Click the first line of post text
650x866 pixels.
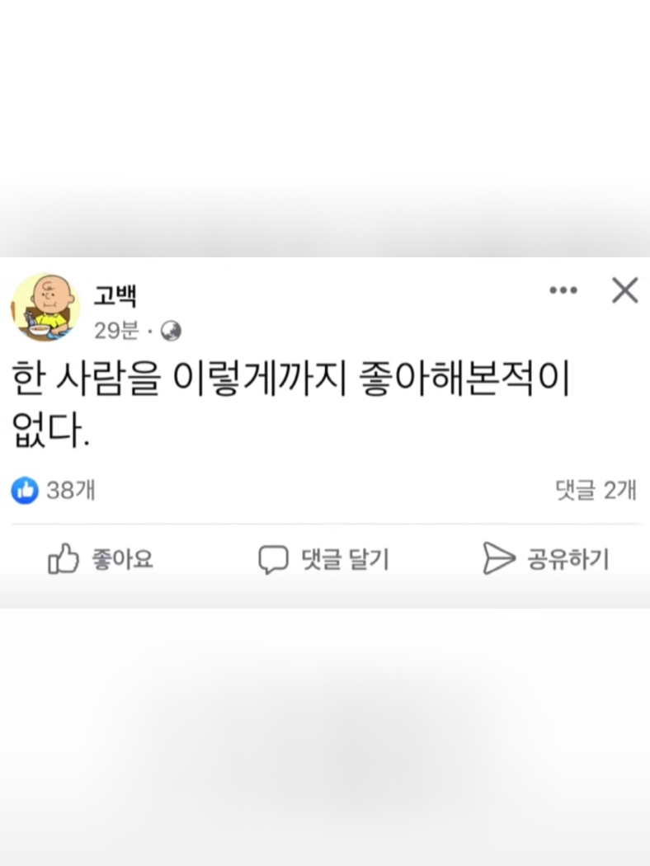pyautogui.click(x=290, y=379)
